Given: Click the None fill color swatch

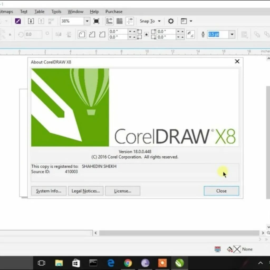Looking at the screenshot, I should click(x=237, y=249).
